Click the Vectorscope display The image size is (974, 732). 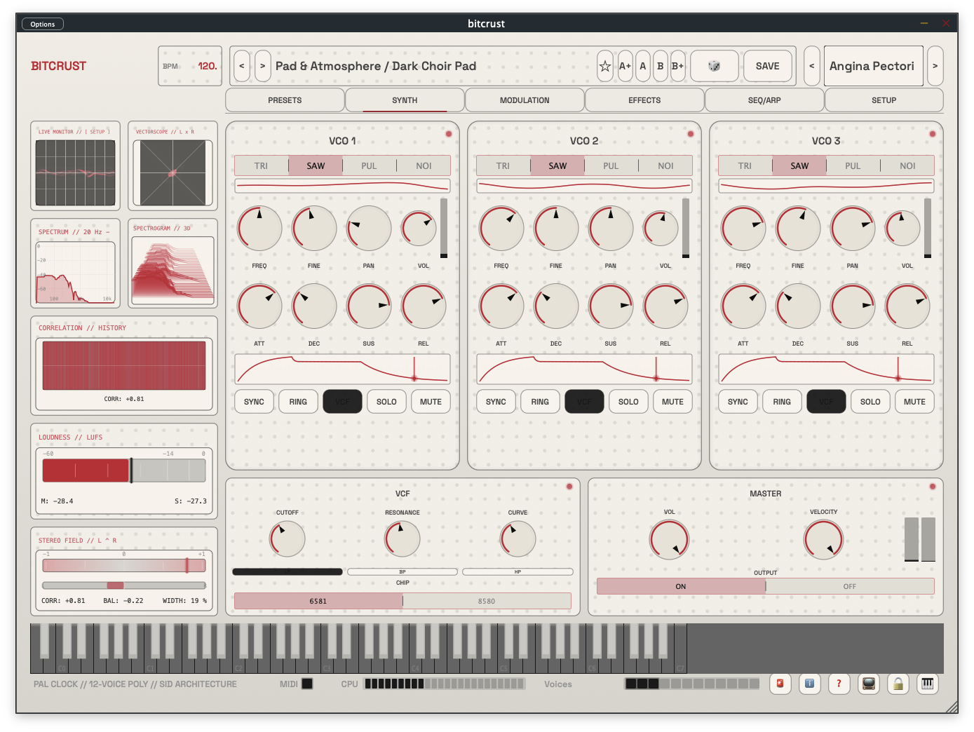tap(173, 172)
